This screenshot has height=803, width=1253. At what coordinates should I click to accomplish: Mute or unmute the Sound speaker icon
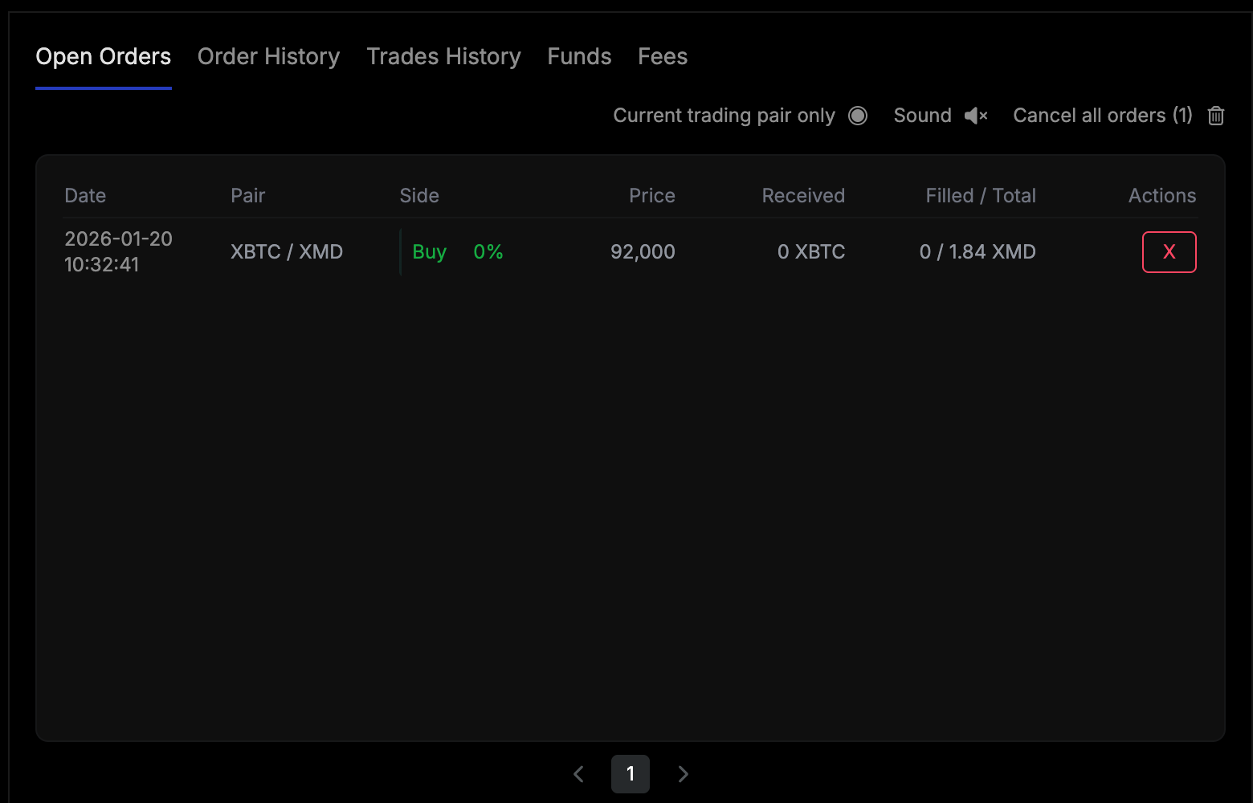(x=976, y=116)
